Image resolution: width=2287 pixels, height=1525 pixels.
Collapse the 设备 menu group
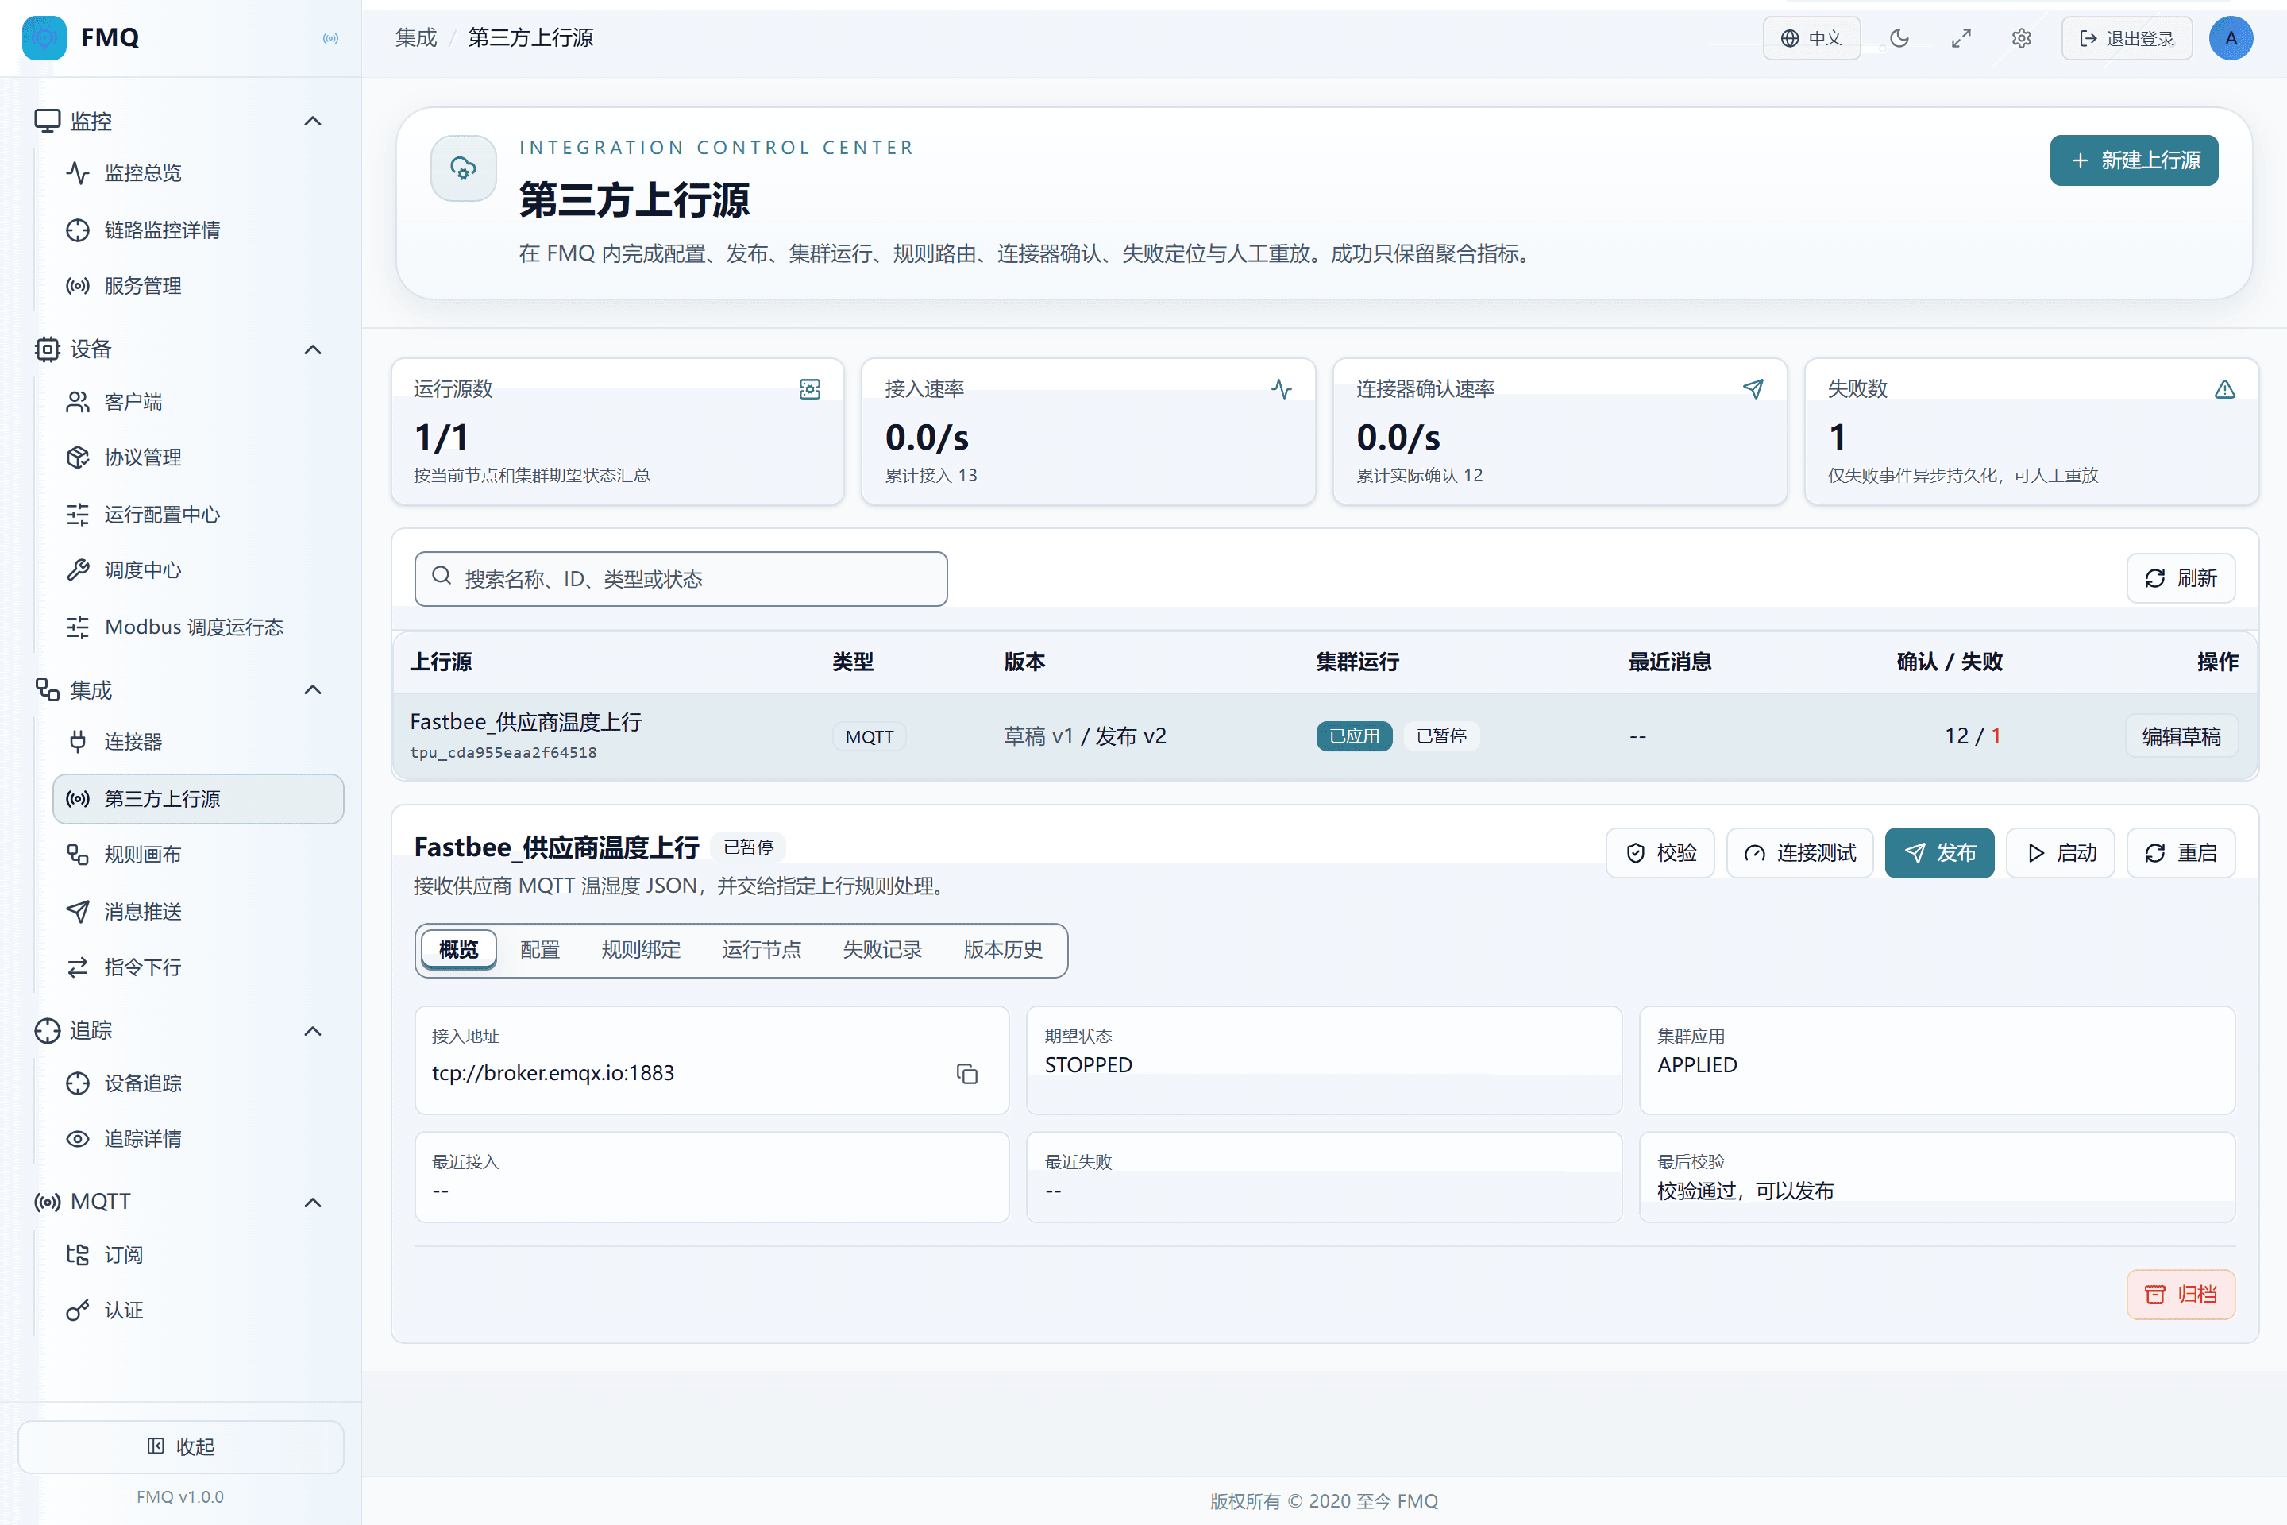pos(313,349)
